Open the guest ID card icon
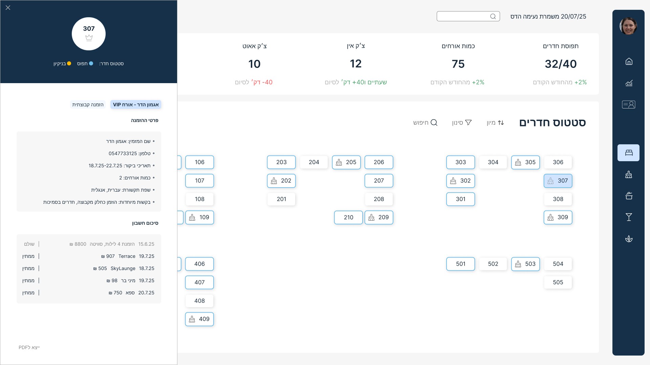 [x=629, y=104]
